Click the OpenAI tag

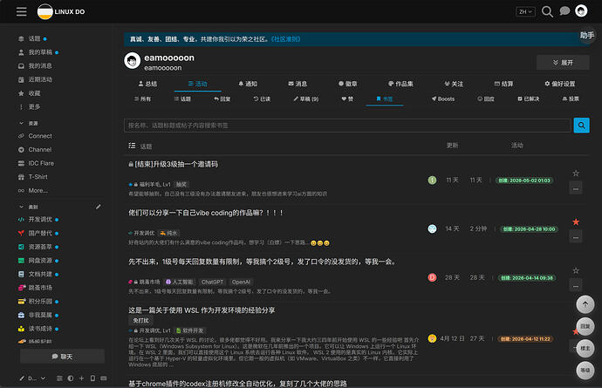(x=241, y=282)
